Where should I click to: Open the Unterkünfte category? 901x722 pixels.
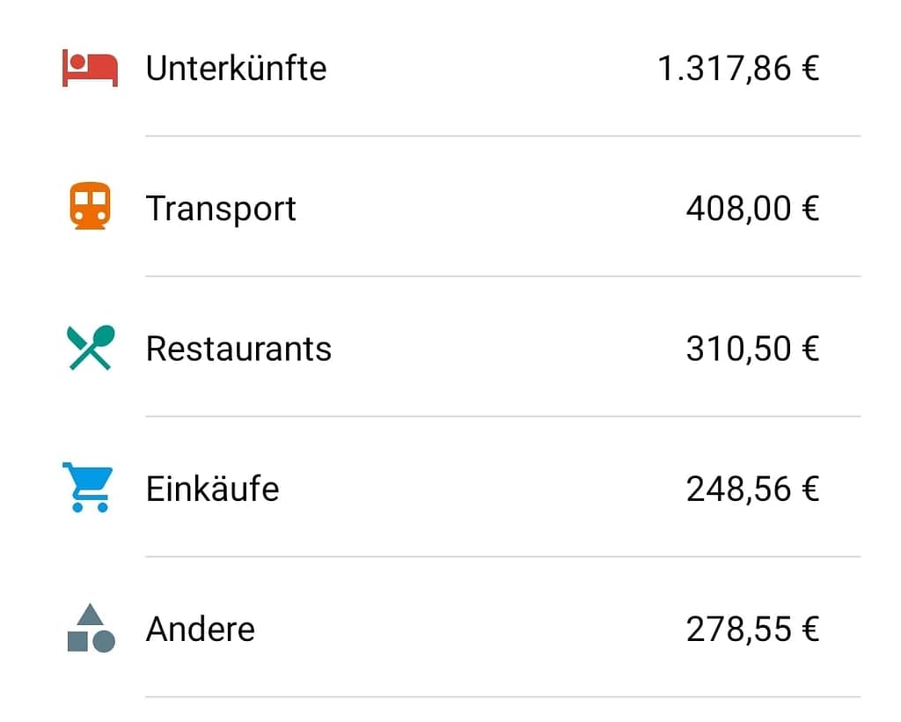[238, 66]
